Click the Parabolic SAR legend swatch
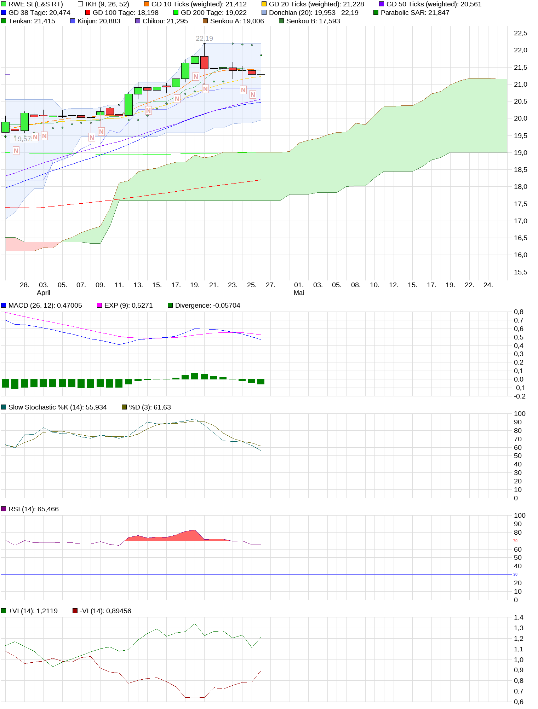Image resolution: width=538 pixels, height=709 pixels. tap(376, 13)
